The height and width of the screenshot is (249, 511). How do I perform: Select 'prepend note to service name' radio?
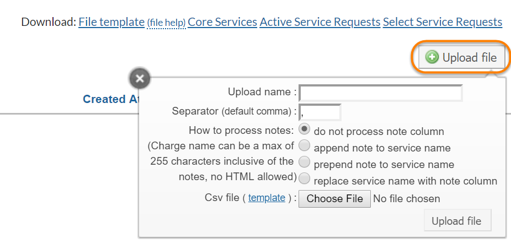(304, 163)
